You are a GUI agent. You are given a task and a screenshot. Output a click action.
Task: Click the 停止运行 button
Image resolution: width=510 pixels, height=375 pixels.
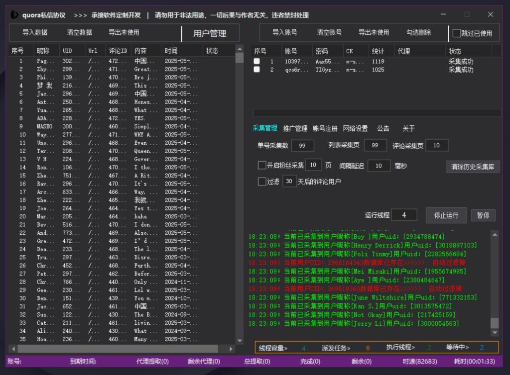point(446,215)
